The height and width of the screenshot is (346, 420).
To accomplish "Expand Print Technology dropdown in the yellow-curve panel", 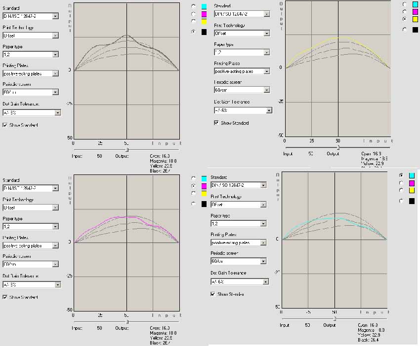I will point(267,34).
